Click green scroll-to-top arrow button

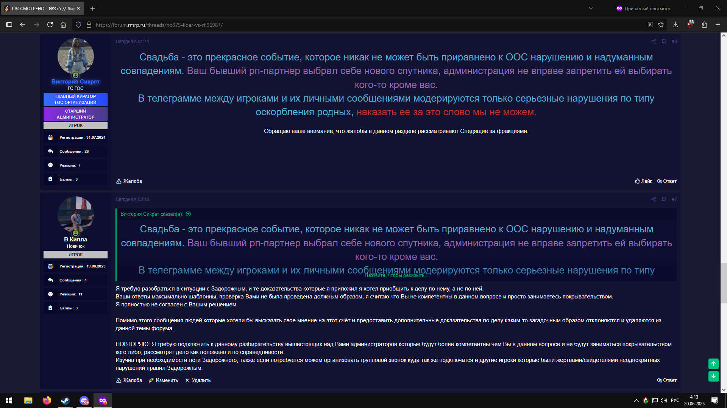click(713, 364)
